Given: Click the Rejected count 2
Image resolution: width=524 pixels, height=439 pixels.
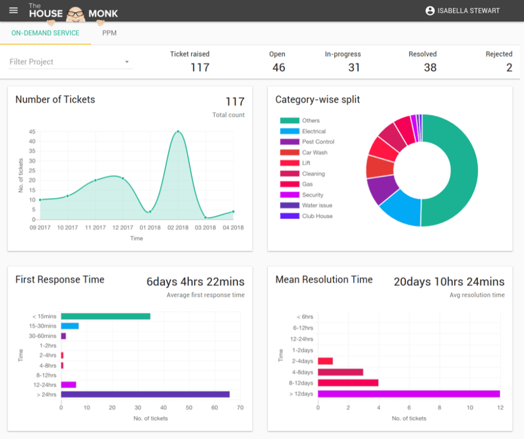Looking at the screenshot, I should pos(509,68).
